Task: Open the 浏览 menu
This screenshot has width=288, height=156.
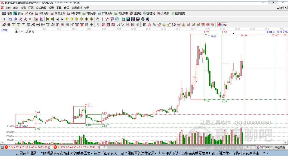Action: [x=16, y=8]
